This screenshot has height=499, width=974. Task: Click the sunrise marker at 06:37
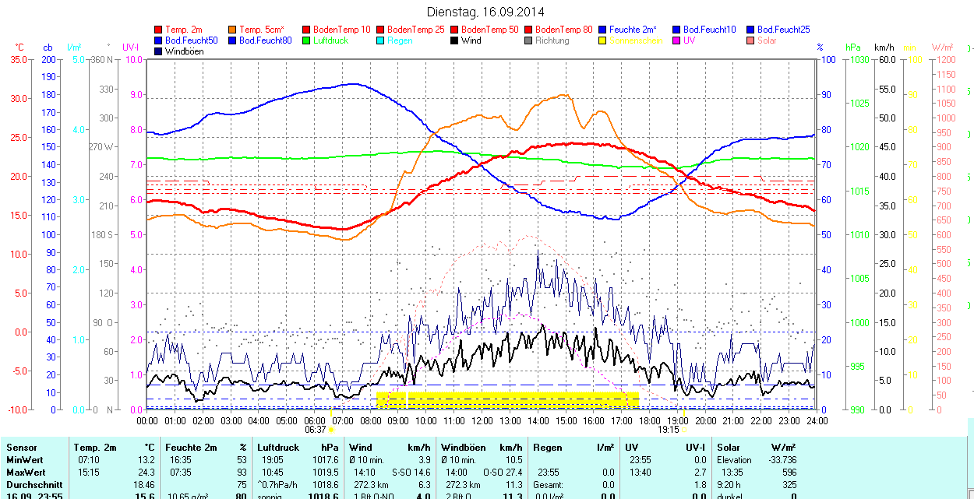coord(330,429)
